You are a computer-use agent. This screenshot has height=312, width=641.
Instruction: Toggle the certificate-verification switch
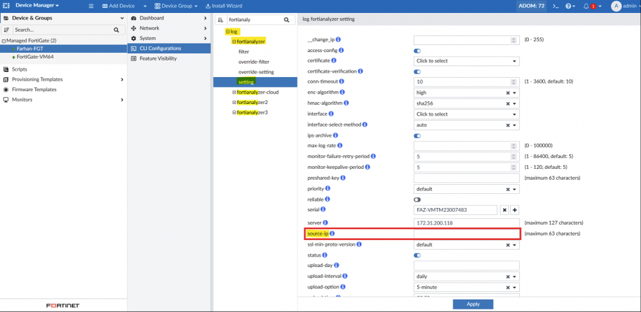point(417,71)
